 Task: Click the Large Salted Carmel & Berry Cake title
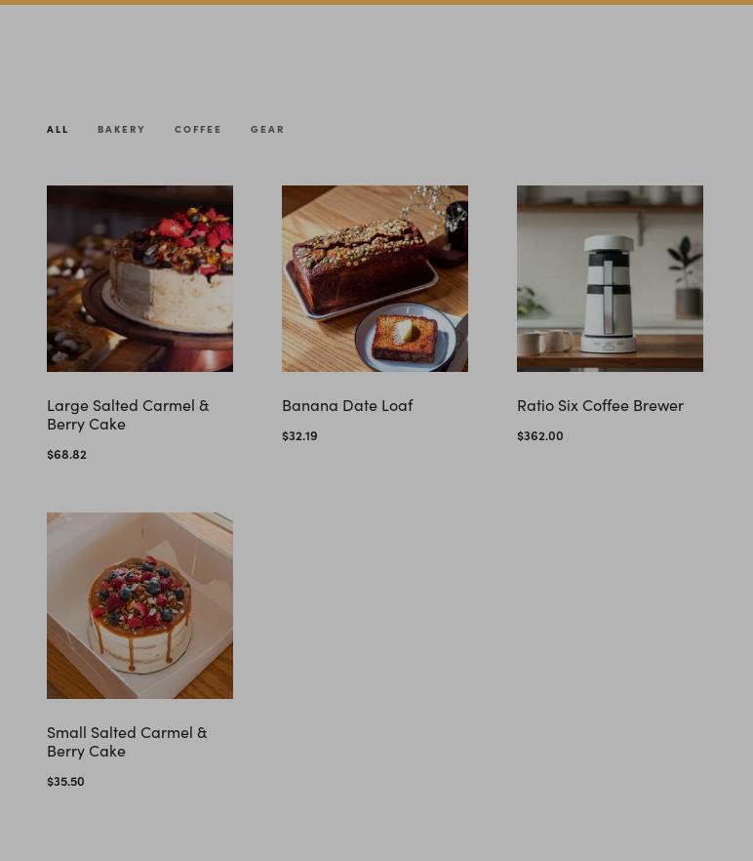(128, 415)
